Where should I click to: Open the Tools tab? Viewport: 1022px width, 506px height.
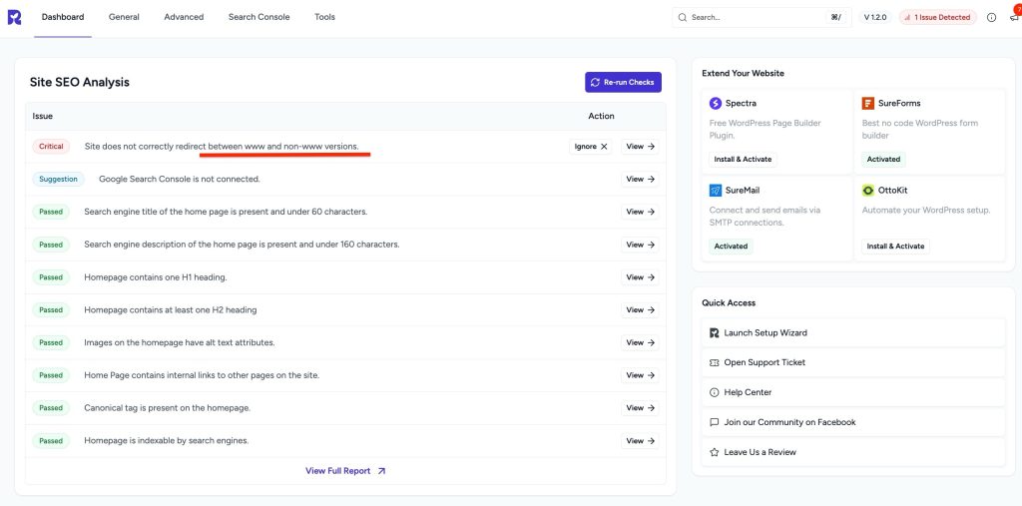(x=324, y=17)
